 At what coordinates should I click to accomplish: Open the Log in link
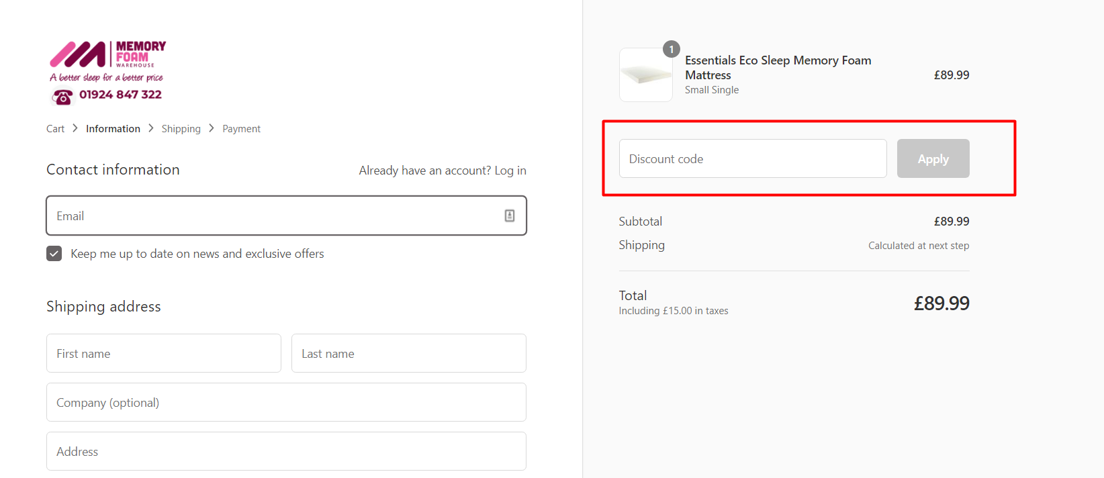point(510,171)
